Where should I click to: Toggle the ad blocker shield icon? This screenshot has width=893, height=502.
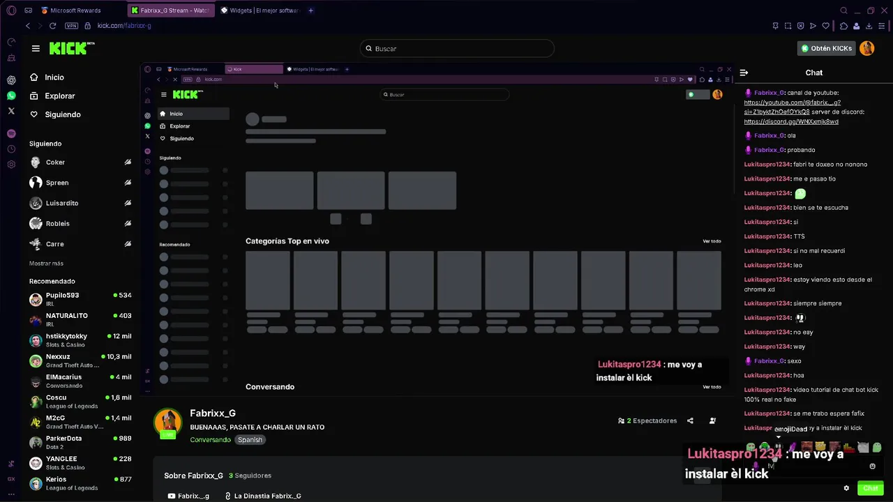tap(800, 26)
